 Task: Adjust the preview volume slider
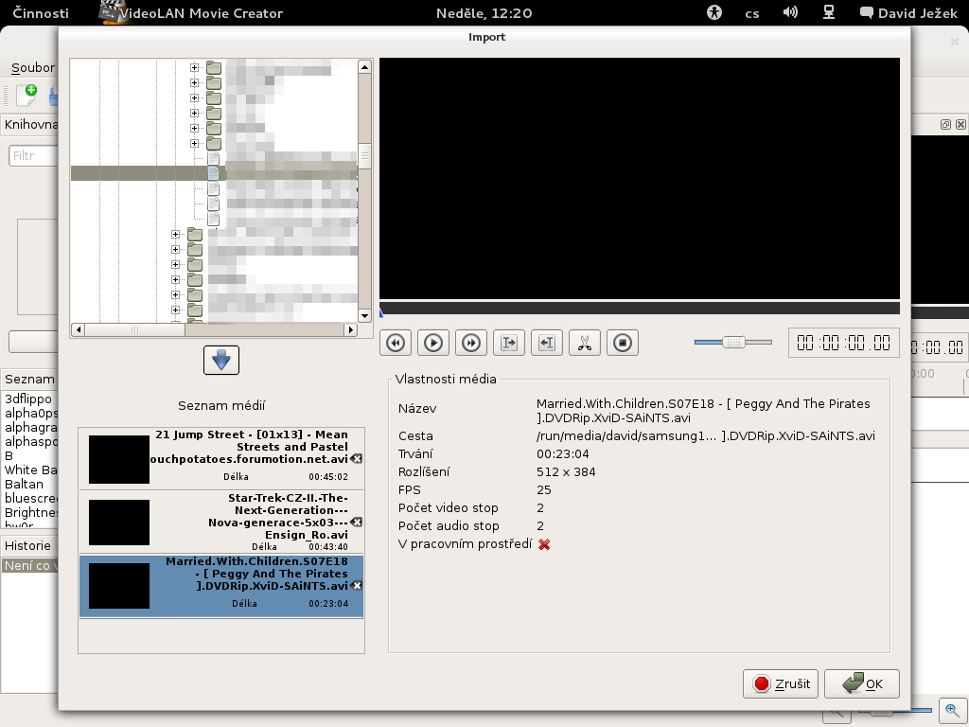tap(733, 342)
